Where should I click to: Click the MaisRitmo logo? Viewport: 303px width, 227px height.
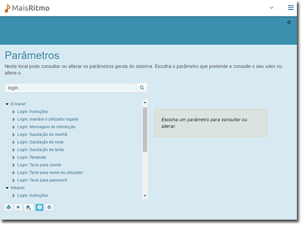click(27, 8)
